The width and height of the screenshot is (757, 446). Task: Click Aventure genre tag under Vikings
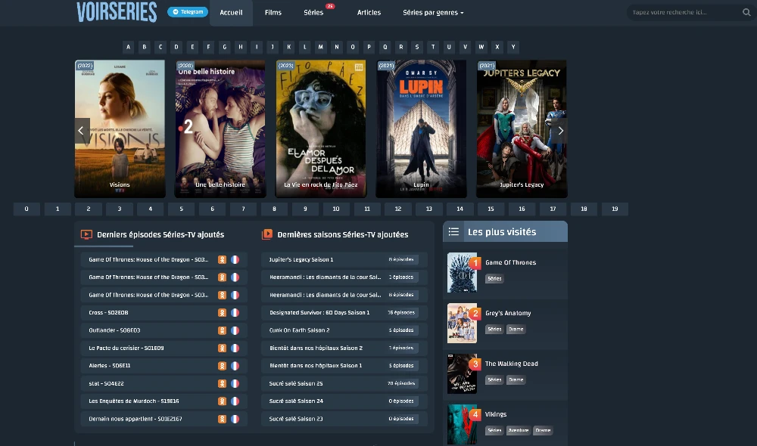[x=518, y=431]
